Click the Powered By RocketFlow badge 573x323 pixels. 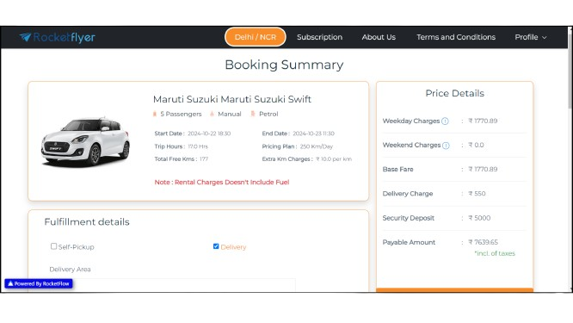[39, 283]
